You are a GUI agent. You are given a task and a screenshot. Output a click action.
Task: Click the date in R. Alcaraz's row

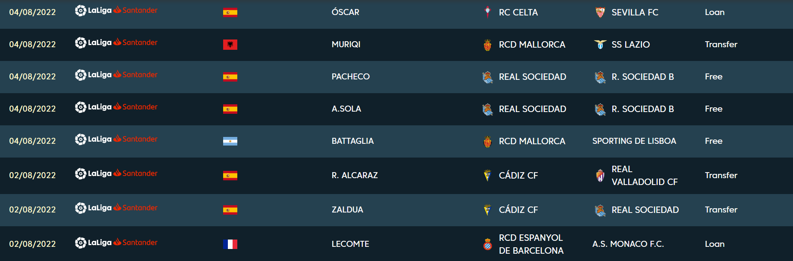pos(33,176)
